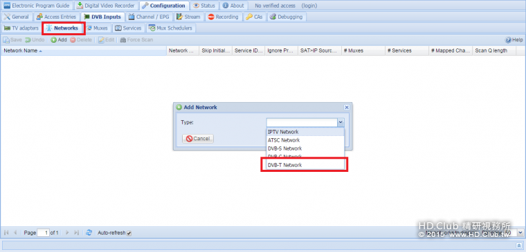526x252 pixels.
Task: Open the Services subtab
Action: 129,28
